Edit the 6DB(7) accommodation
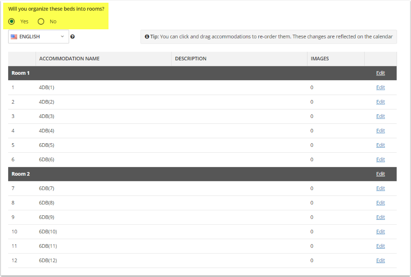411x277 pixels. [380, 188]
